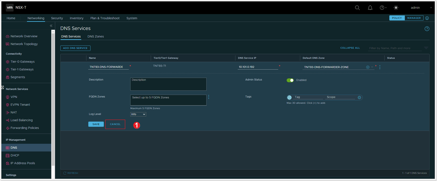Click the '1 - 1 of 1 DNS Services' count
The image size is (437, 181).
[x=414, y=173]
